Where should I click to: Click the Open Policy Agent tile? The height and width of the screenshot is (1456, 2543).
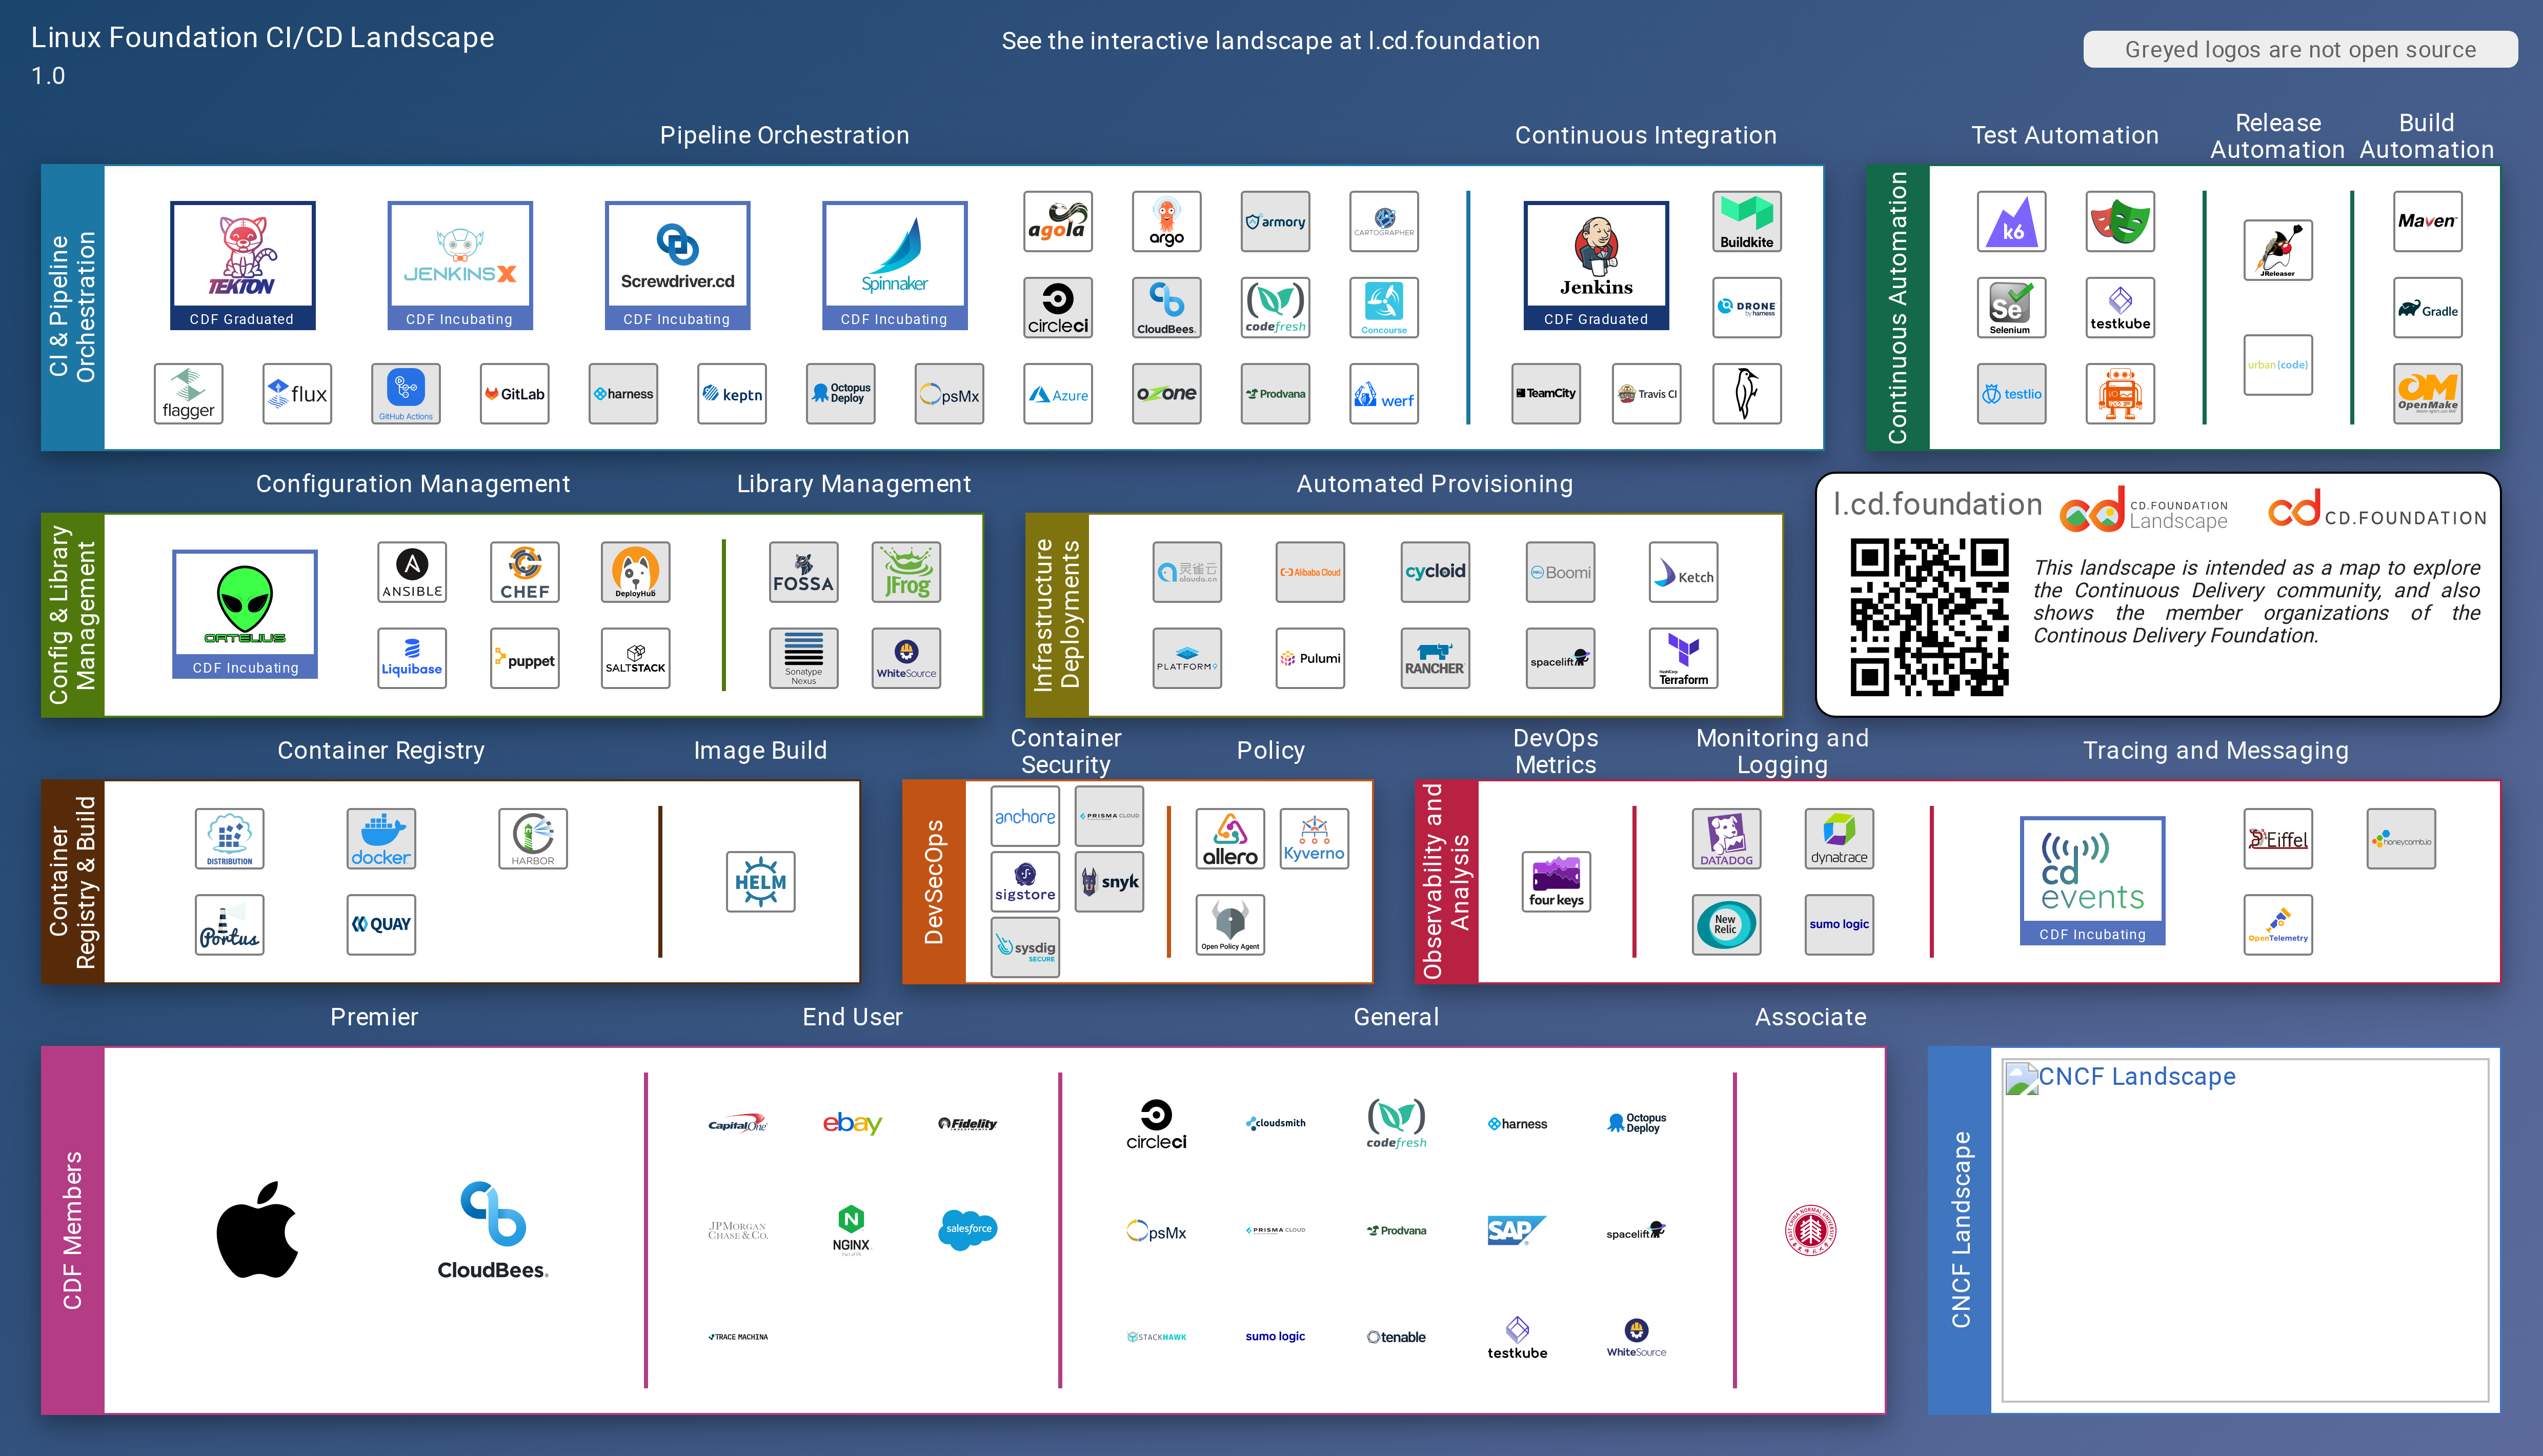point(1230,924)
